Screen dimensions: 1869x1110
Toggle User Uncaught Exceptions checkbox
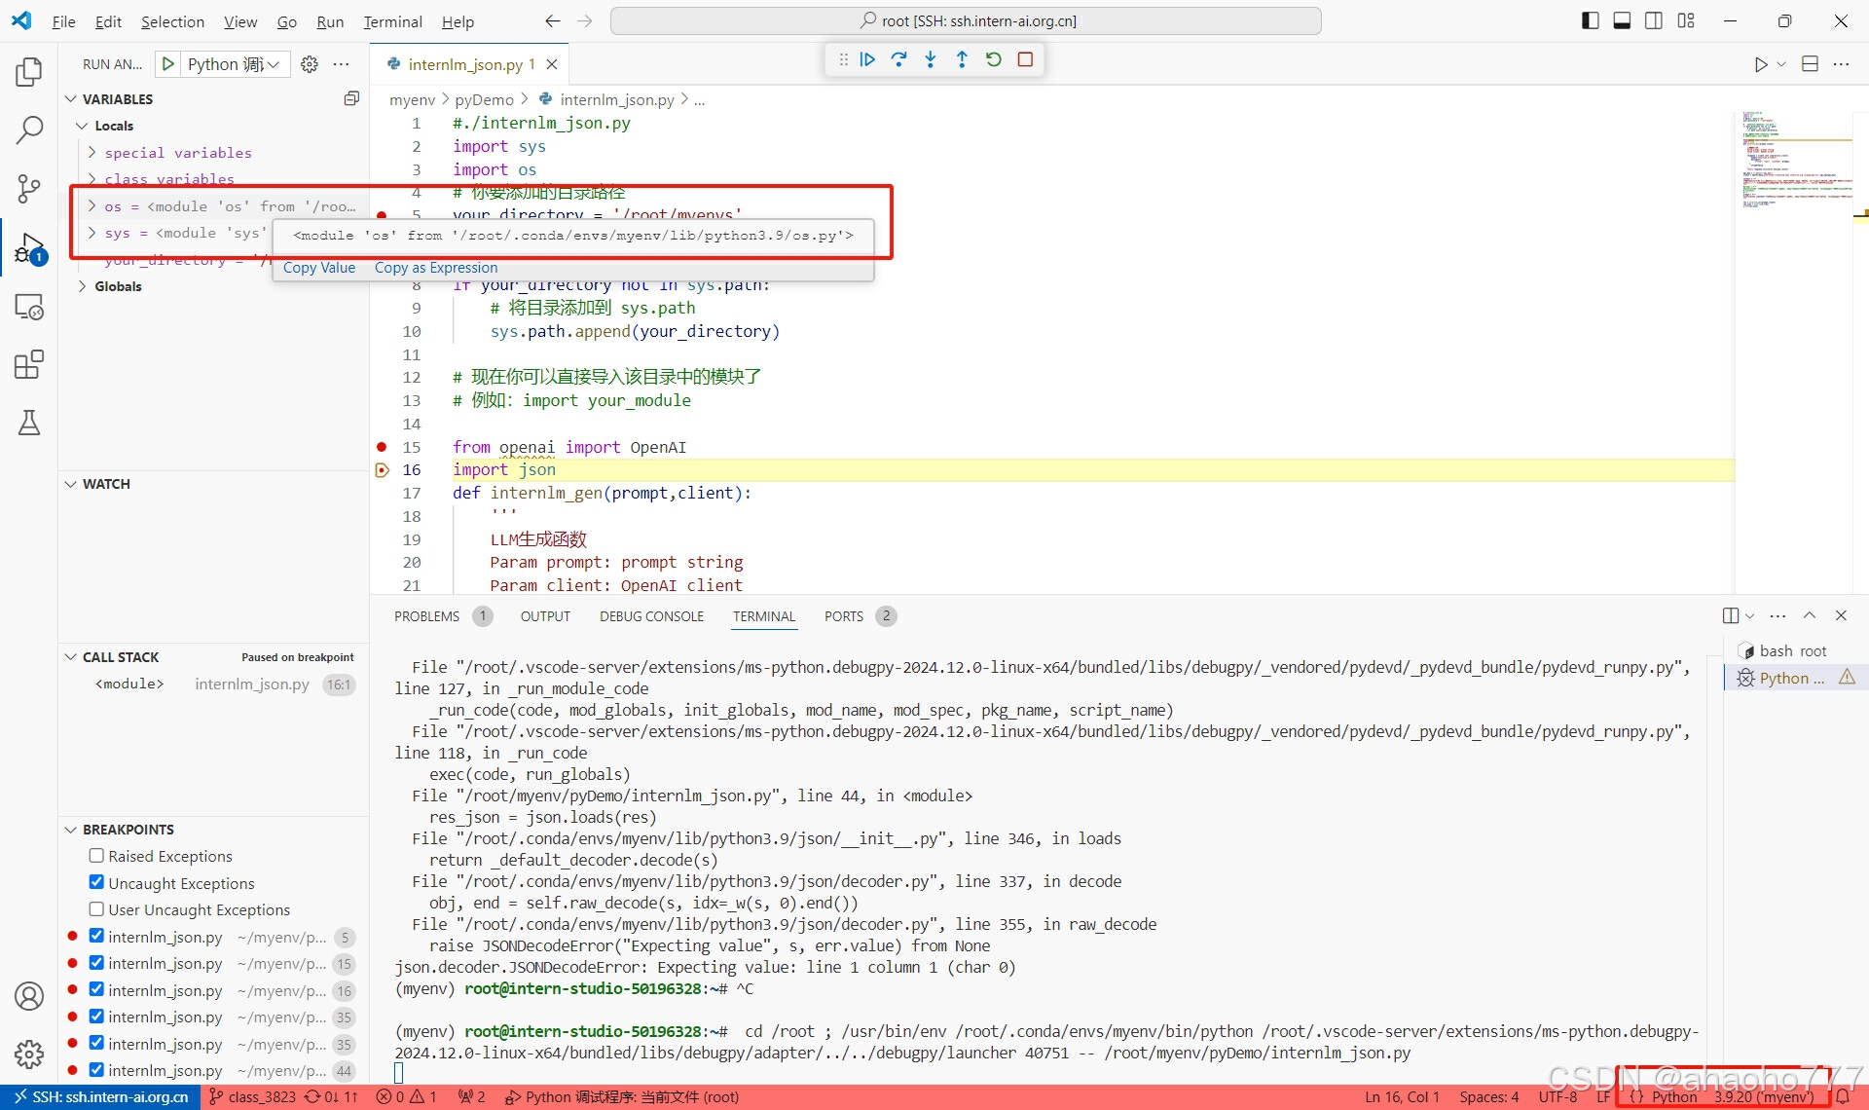pyautogui.click(x=96, y=909)
